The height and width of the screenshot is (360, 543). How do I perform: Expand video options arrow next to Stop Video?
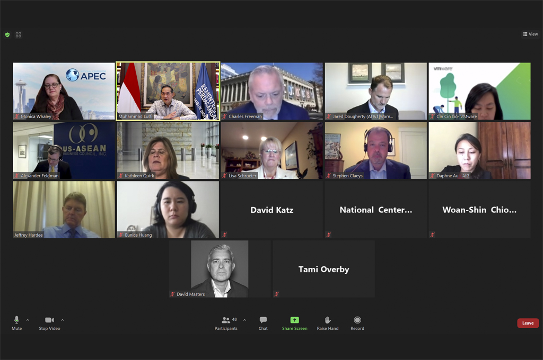63,320
